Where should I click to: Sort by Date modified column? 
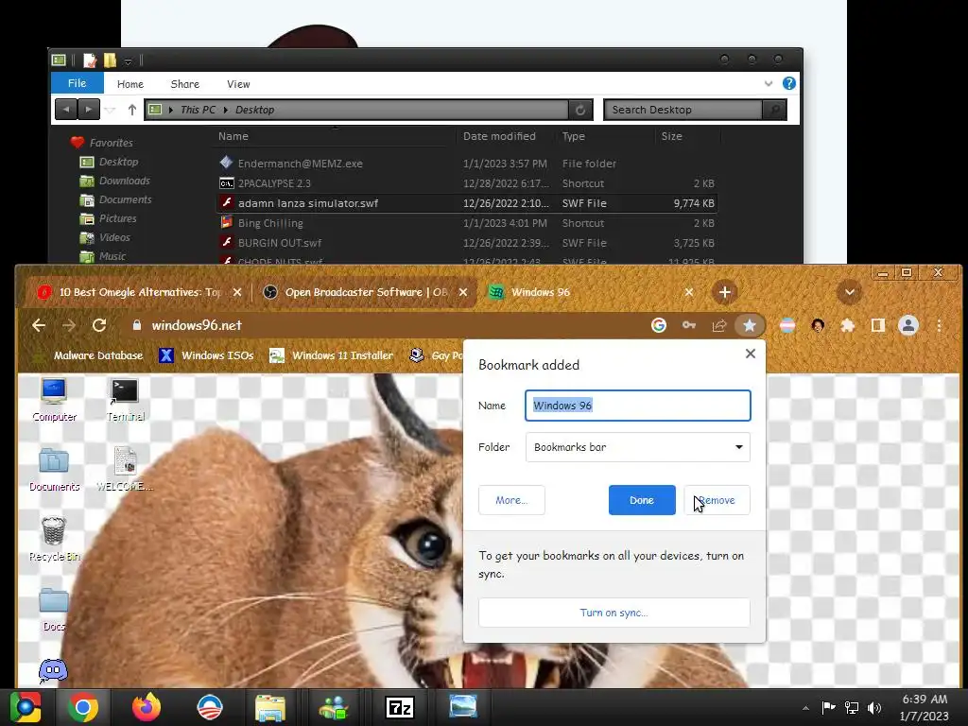499,136
